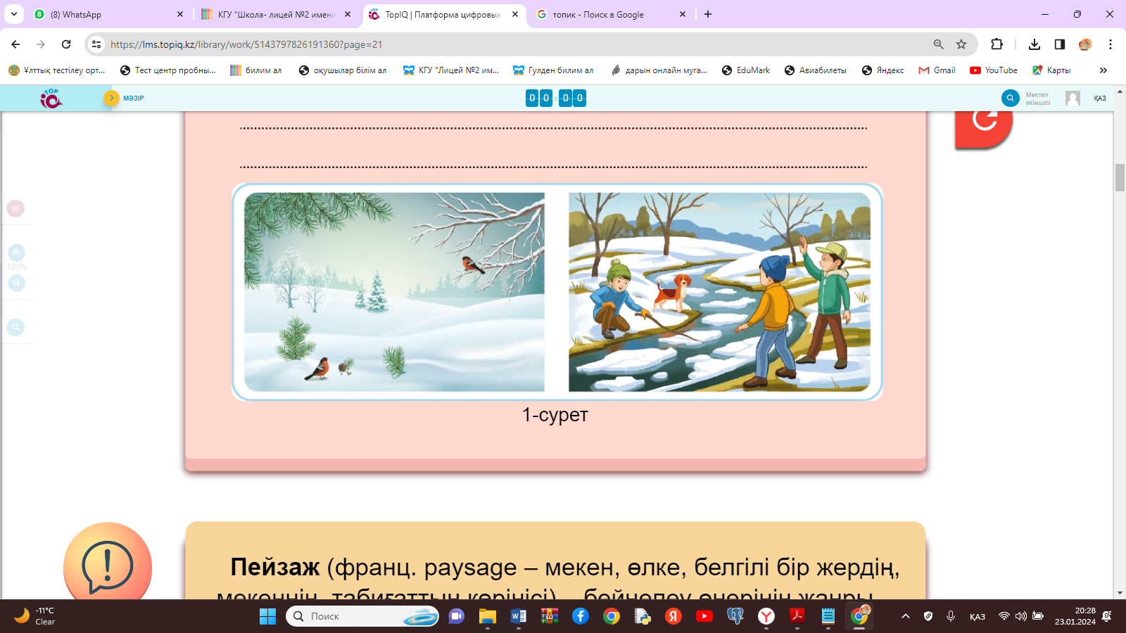Open the tab search dropdown arrow
Viewport: 1126px width, 633px height.
(14, 14)
